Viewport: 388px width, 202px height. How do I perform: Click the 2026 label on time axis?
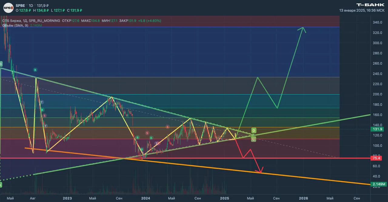pos(303,198)
